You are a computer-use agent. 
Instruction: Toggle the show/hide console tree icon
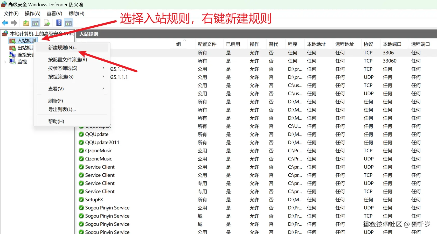36,23
